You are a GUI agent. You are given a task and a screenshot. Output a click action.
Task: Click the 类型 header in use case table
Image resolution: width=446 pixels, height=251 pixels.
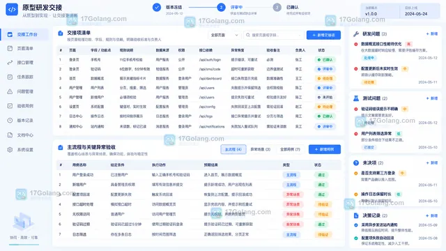pos(286,165)
